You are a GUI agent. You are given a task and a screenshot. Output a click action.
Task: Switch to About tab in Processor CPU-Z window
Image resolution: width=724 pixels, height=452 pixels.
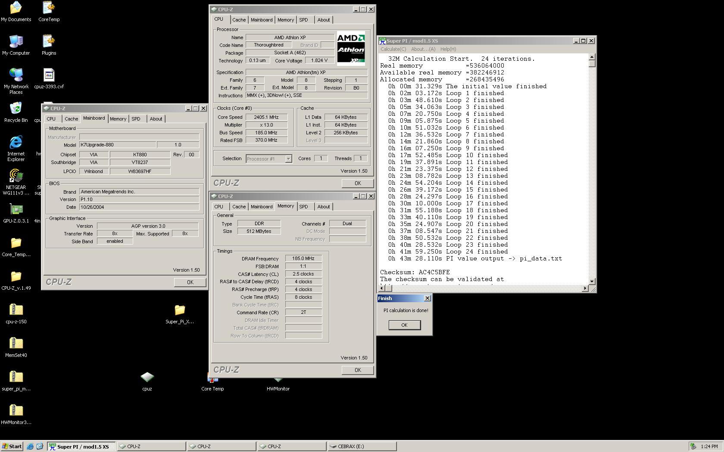324,20
